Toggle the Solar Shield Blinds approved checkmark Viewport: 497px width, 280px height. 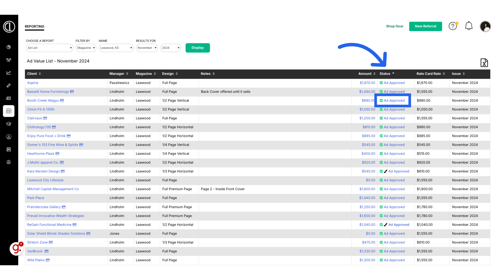[x=381, y=234]
